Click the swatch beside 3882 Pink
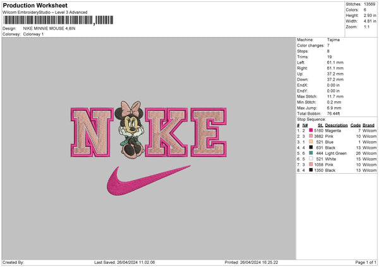Screen dimensions: 379x267 (311, 136)
